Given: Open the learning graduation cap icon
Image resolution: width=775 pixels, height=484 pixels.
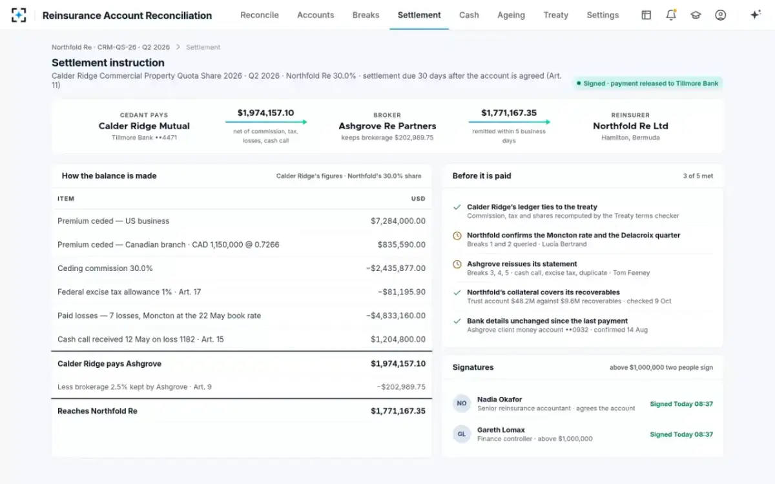Looking at the screenshot, I should point(696,15).
